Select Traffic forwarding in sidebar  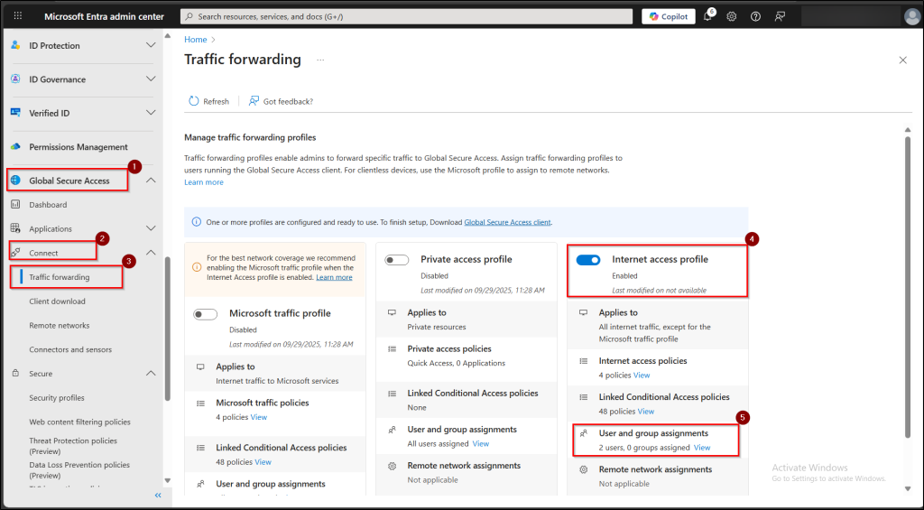pos(60,277)
